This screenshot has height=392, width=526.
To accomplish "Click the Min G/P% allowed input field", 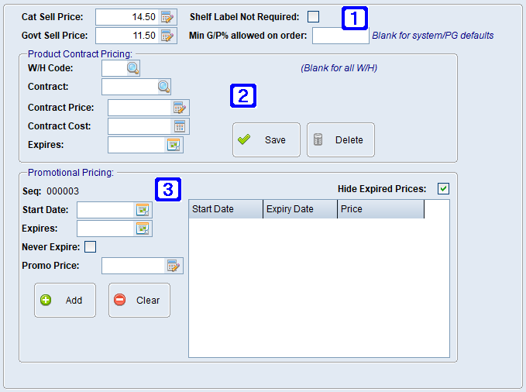I will coord(340,36).
